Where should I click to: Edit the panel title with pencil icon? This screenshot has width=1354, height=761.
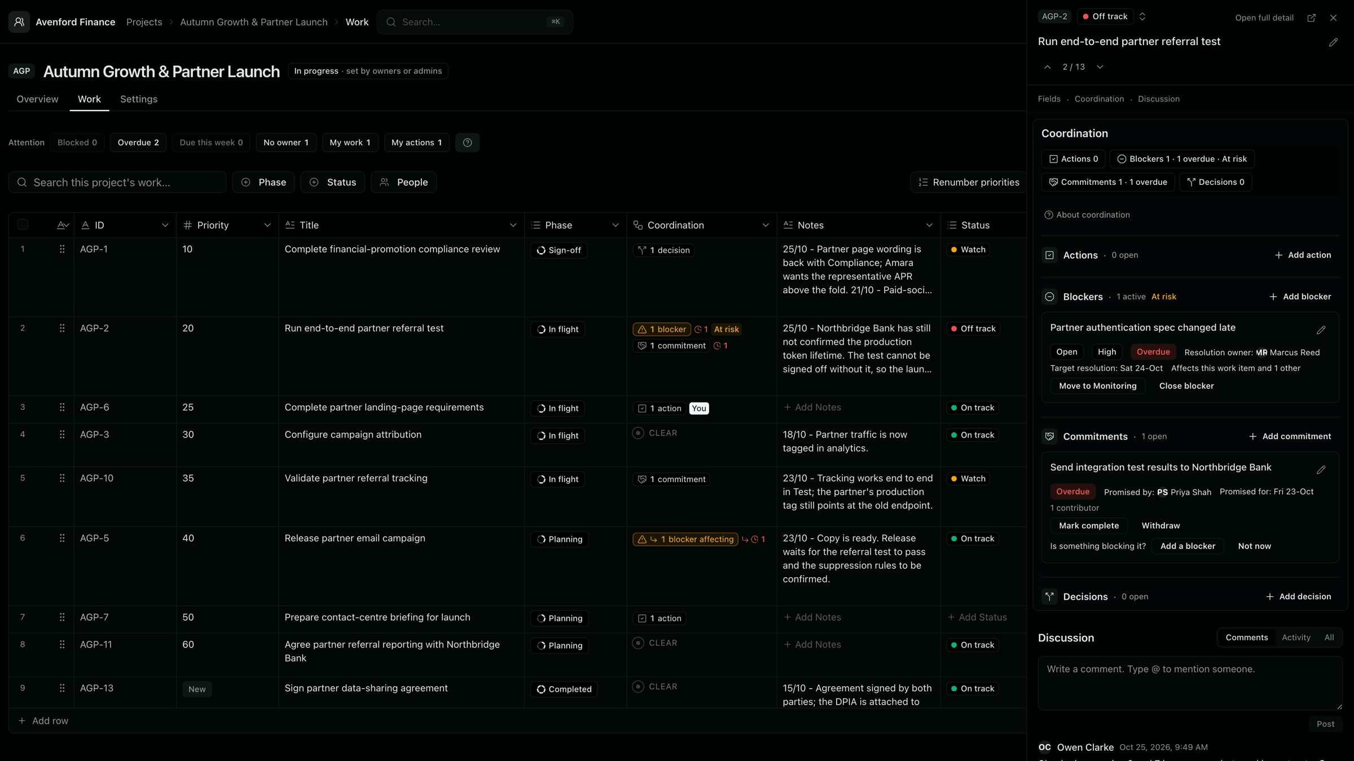1333,42
